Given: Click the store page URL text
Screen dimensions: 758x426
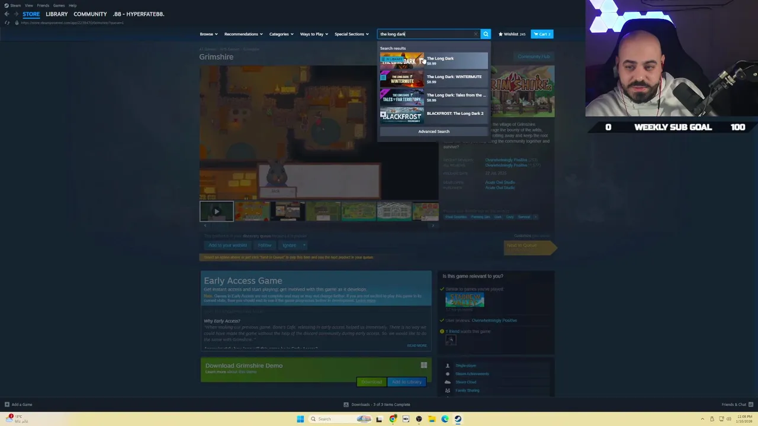Looking at the screenshot, I should [72, 22].
